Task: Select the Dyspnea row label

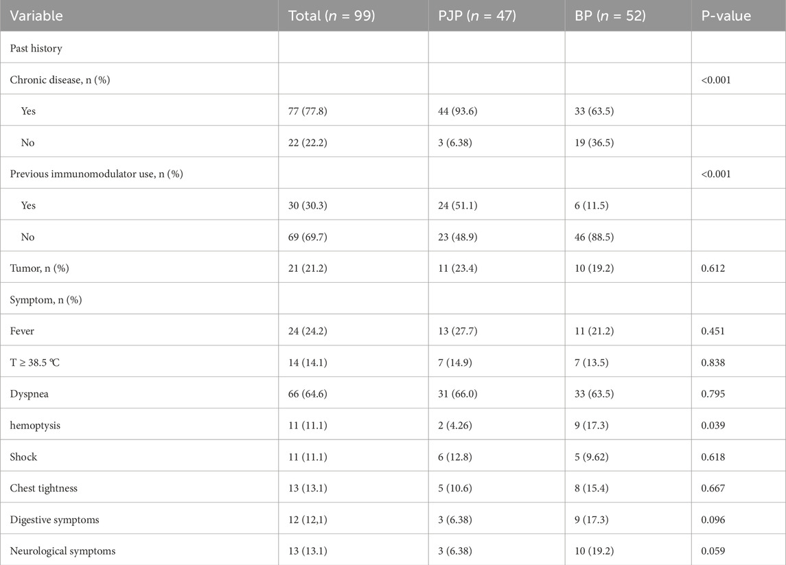Action: click(27, 394)
